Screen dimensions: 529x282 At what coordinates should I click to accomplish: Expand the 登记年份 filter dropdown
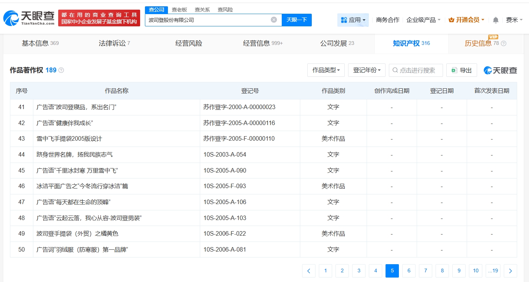[367, 70]
